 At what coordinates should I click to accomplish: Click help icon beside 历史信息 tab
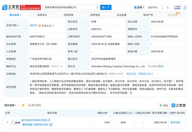tap(180, 15)
